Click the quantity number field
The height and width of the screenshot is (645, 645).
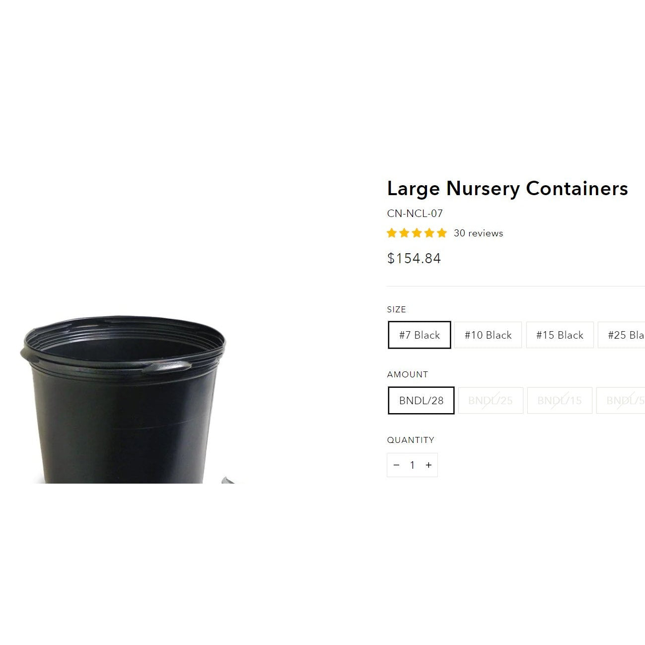[x=412, y=465]
